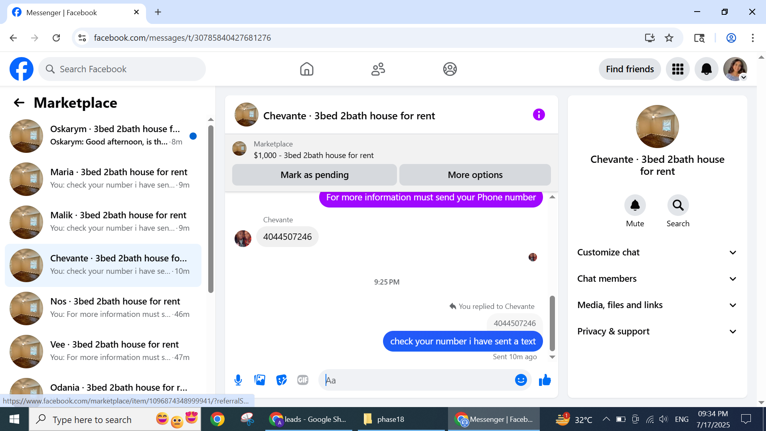
Task: Go back from Marketplace chats list
Action: (x=19, y=103)
